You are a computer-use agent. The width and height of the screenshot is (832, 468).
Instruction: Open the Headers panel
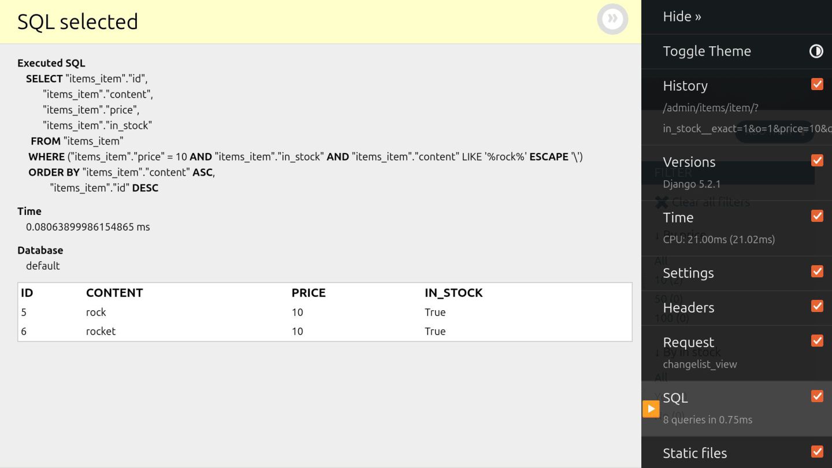688,308
